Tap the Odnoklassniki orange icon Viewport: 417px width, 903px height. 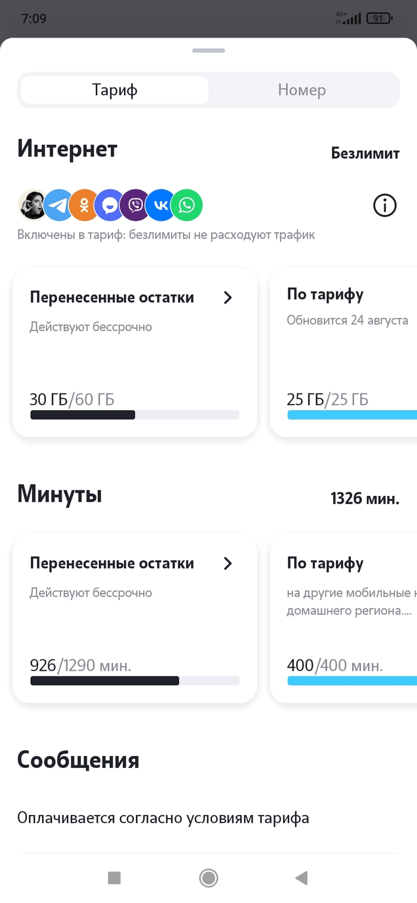[84, 206]
